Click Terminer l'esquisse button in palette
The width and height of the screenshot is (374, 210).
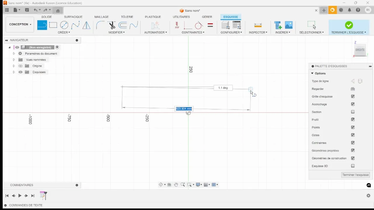356,175
